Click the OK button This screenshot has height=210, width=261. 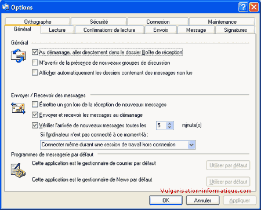click(166, 200)
